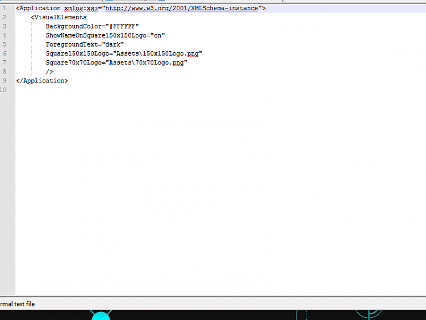Click the VisualElements tag text
This screenshot has width=426, height=320.
point(59,17)
